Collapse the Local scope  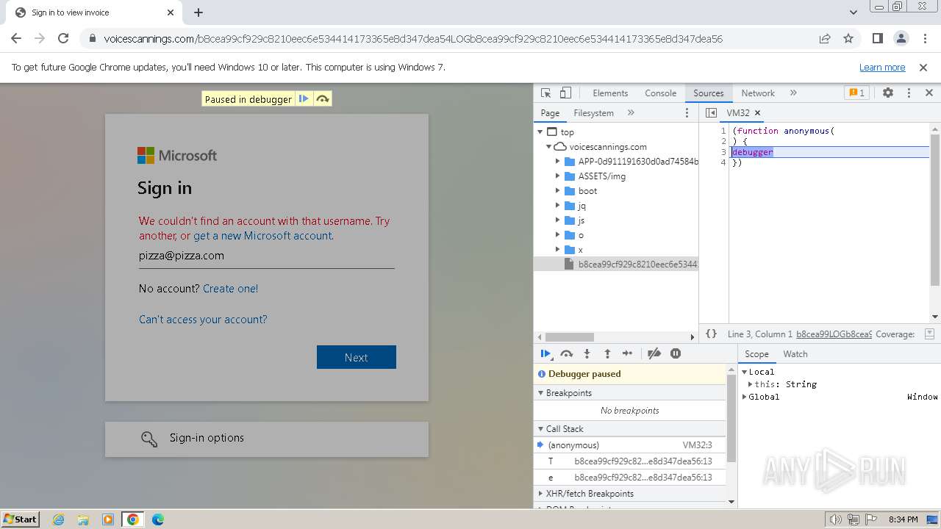click(745, 372)
